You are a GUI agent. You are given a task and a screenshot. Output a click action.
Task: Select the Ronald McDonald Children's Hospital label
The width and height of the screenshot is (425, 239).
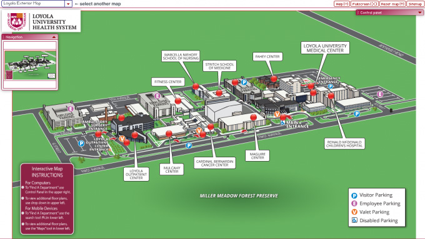tap(344, 144)
